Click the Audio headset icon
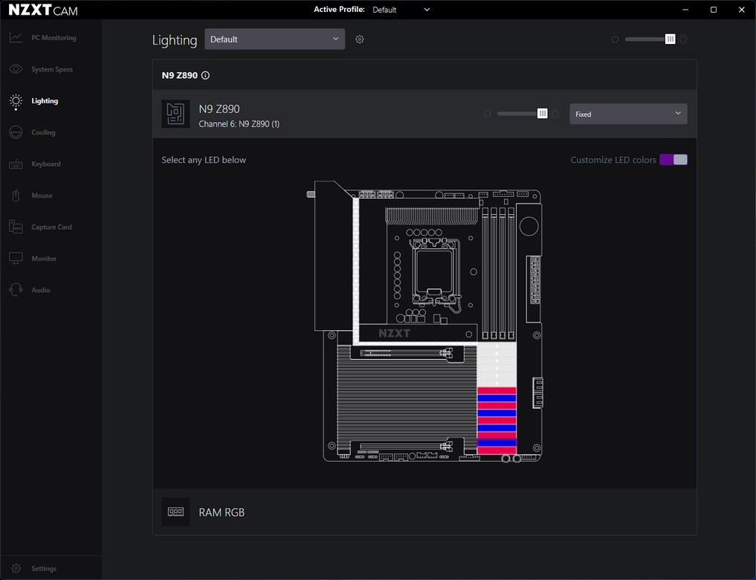The image size is (756, 580). (x=16, y=290)
